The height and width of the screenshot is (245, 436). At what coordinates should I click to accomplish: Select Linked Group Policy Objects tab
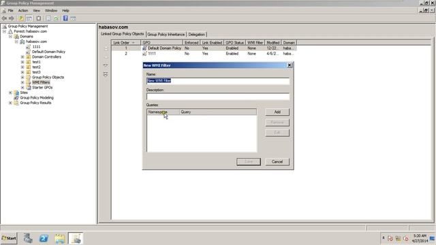click(x=123, y=33)
